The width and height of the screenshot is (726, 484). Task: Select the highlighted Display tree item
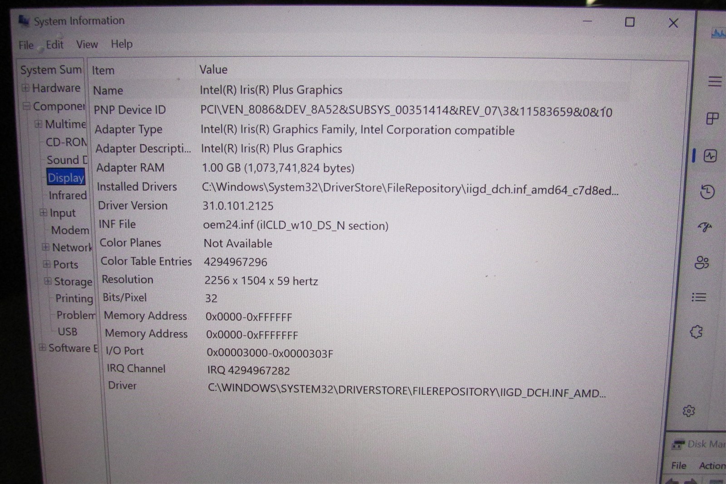[66, 177]
